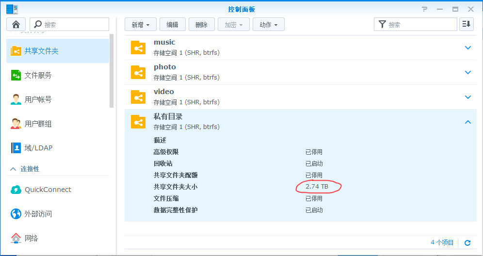The image size is (483, 256).
Task: Click the video shared folder icon
Action: 138,97
